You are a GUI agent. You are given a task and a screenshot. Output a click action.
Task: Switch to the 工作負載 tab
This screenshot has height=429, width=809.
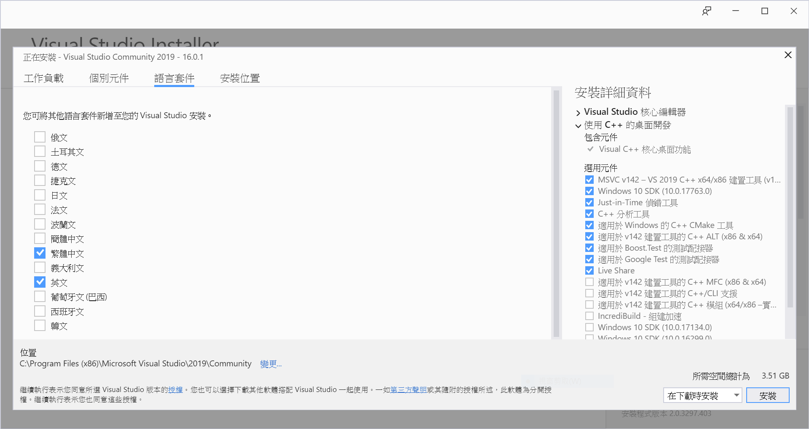point(44,78)
